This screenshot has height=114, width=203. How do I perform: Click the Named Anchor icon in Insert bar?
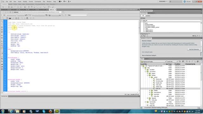pos(9,7)
